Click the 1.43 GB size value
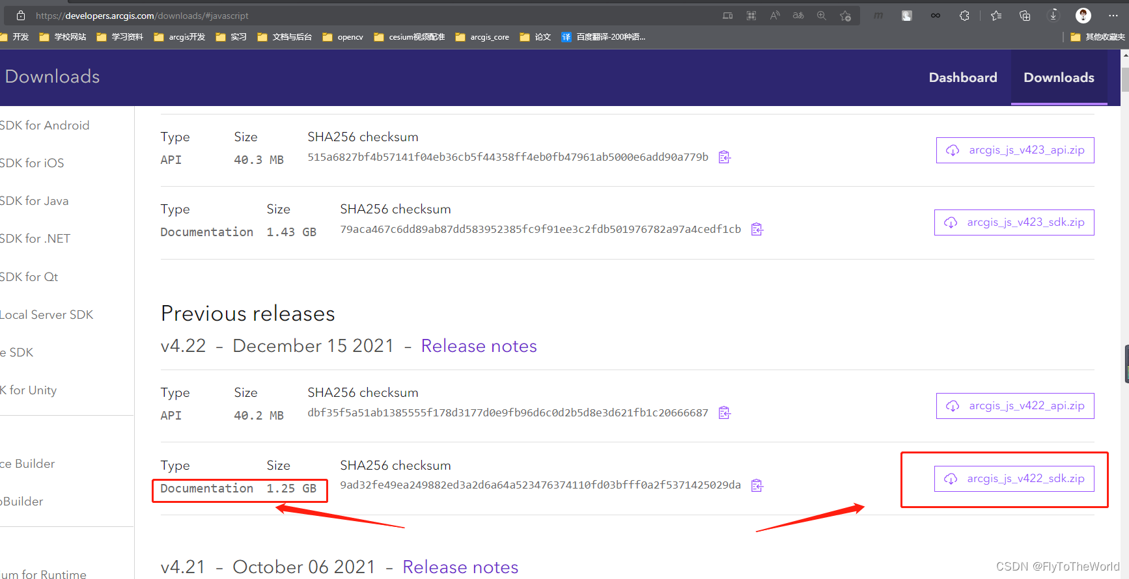1129x579 pixels. pyautogui.click(x=291, y=232)
